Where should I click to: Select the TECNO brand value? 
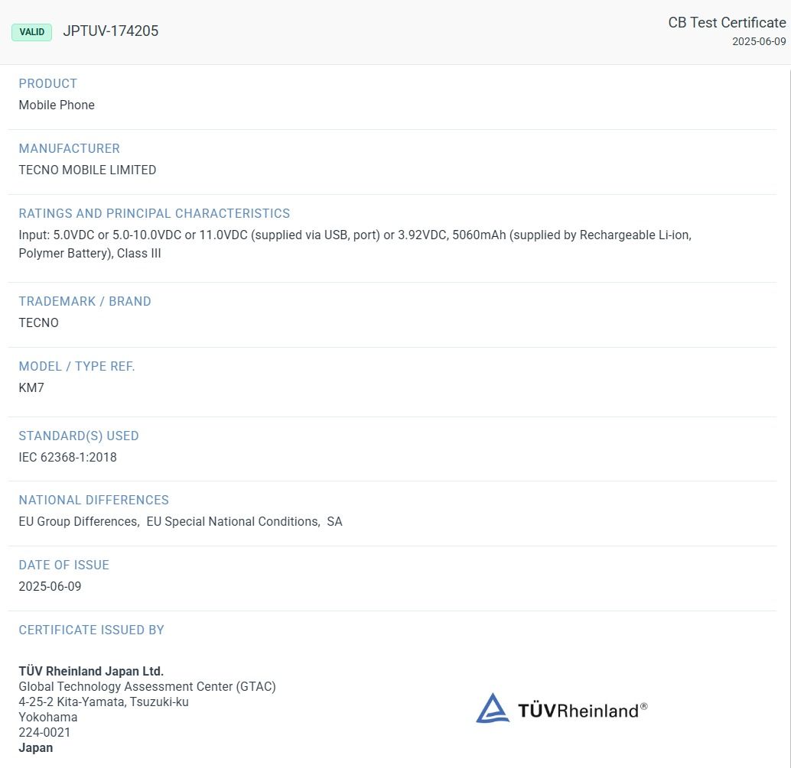pyautogui.click(x=38, y=323)
